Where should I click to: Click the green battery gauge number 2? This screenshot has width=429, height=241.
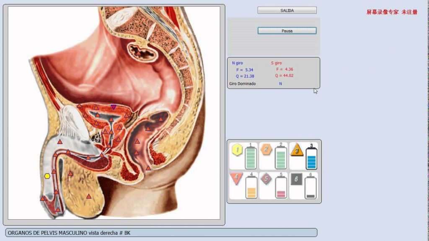point(281,157)
